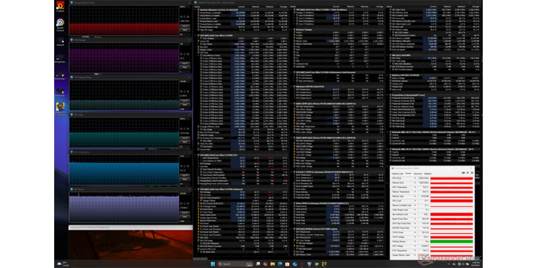Collapse the Memory Timings sensor group

pyautogui.click(x=292, y=29)
